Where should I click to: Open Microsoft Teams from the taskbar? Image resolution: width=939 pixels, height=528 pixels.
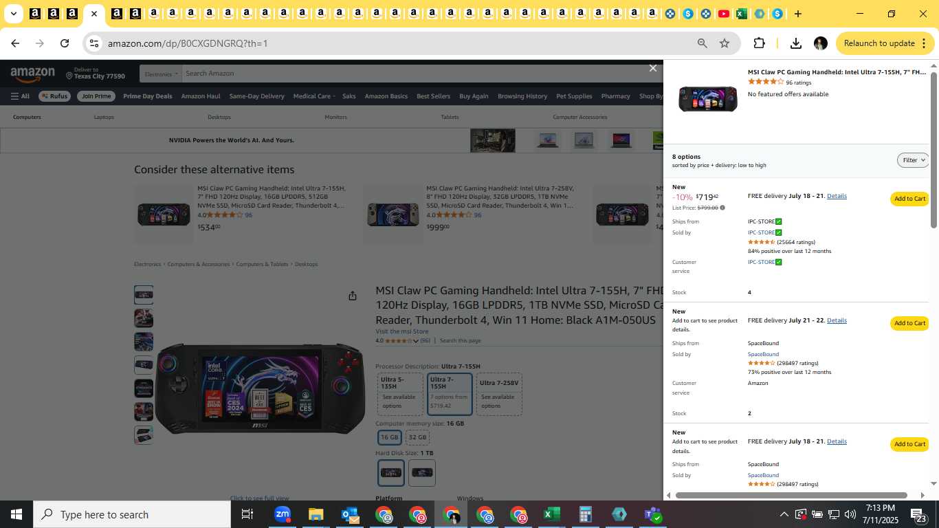click(x=652, y=514)
